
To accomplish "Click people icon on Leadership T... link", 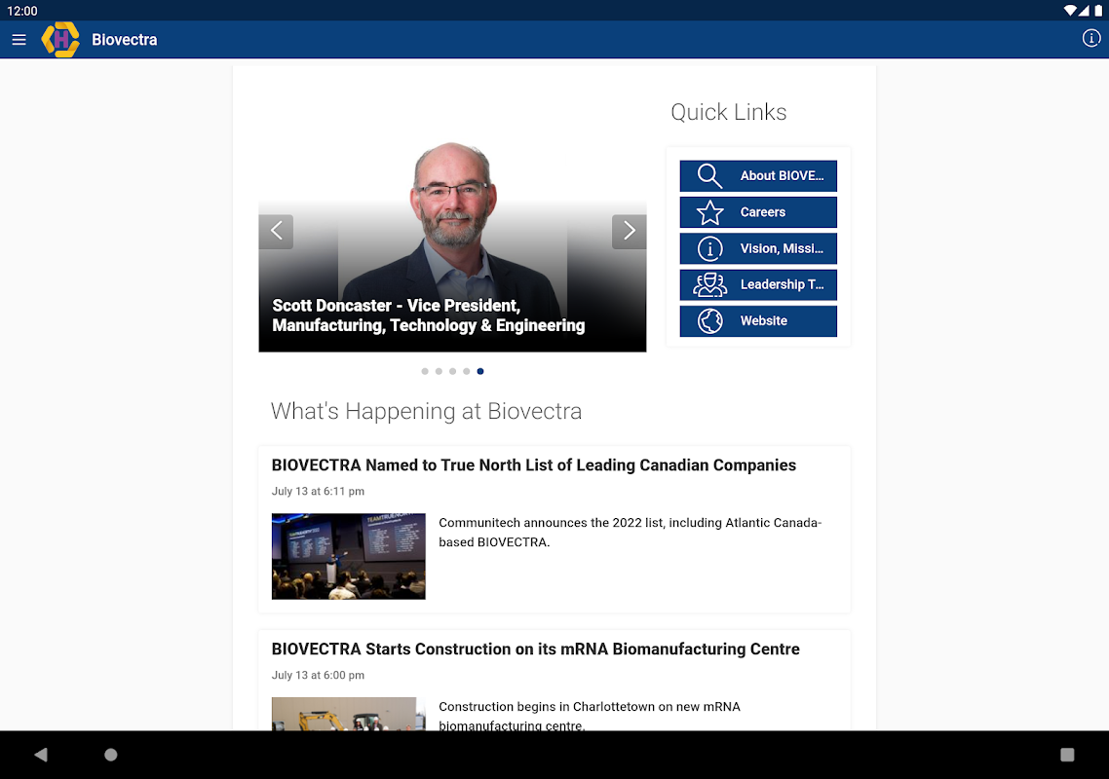I will [x=709, y=285].
